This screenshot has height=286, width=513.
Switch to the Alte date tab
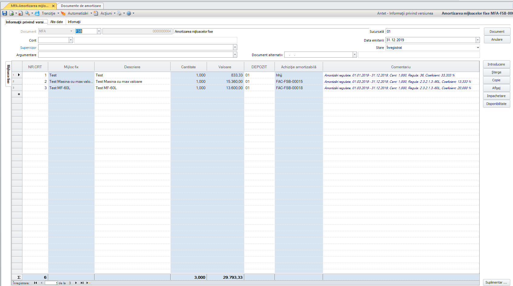(57, 22)
